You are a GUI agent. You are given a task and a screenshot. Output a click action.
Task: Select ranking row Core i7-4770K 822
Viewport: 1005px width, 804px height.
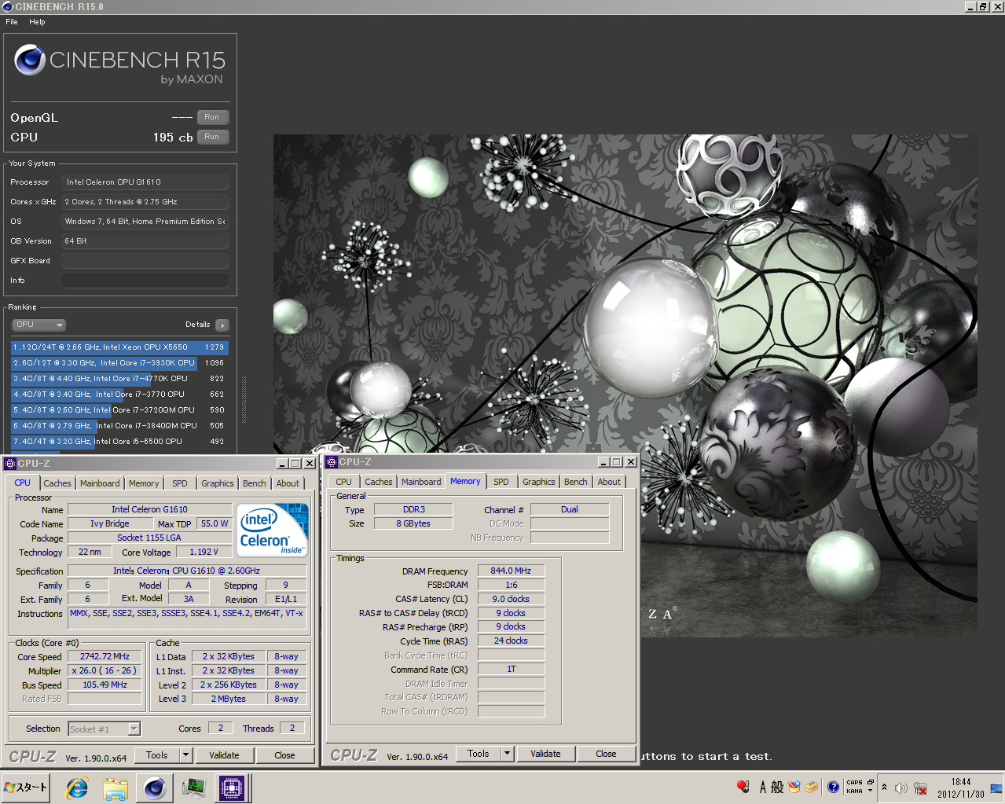[x=119, y=379]
